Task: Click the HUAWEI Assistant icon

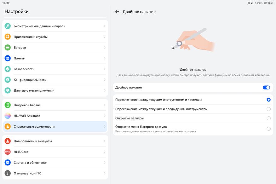Action: pos(8,116)
